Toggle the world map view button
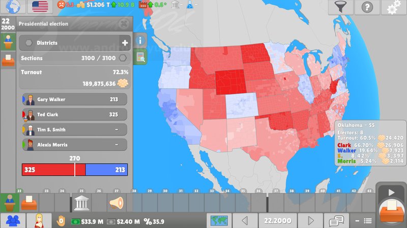This screenshot has height=228, width=407. click(x=220, y=220)
